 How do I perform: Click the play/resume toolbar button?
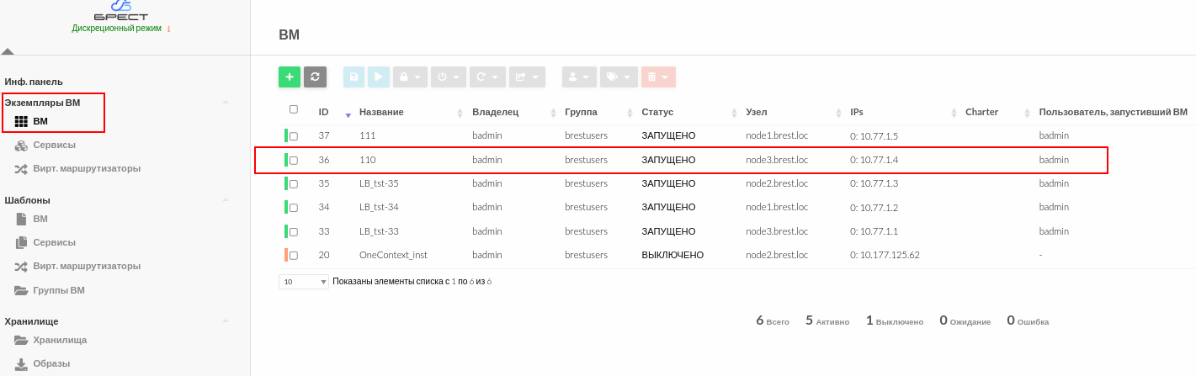coord(379,77)
